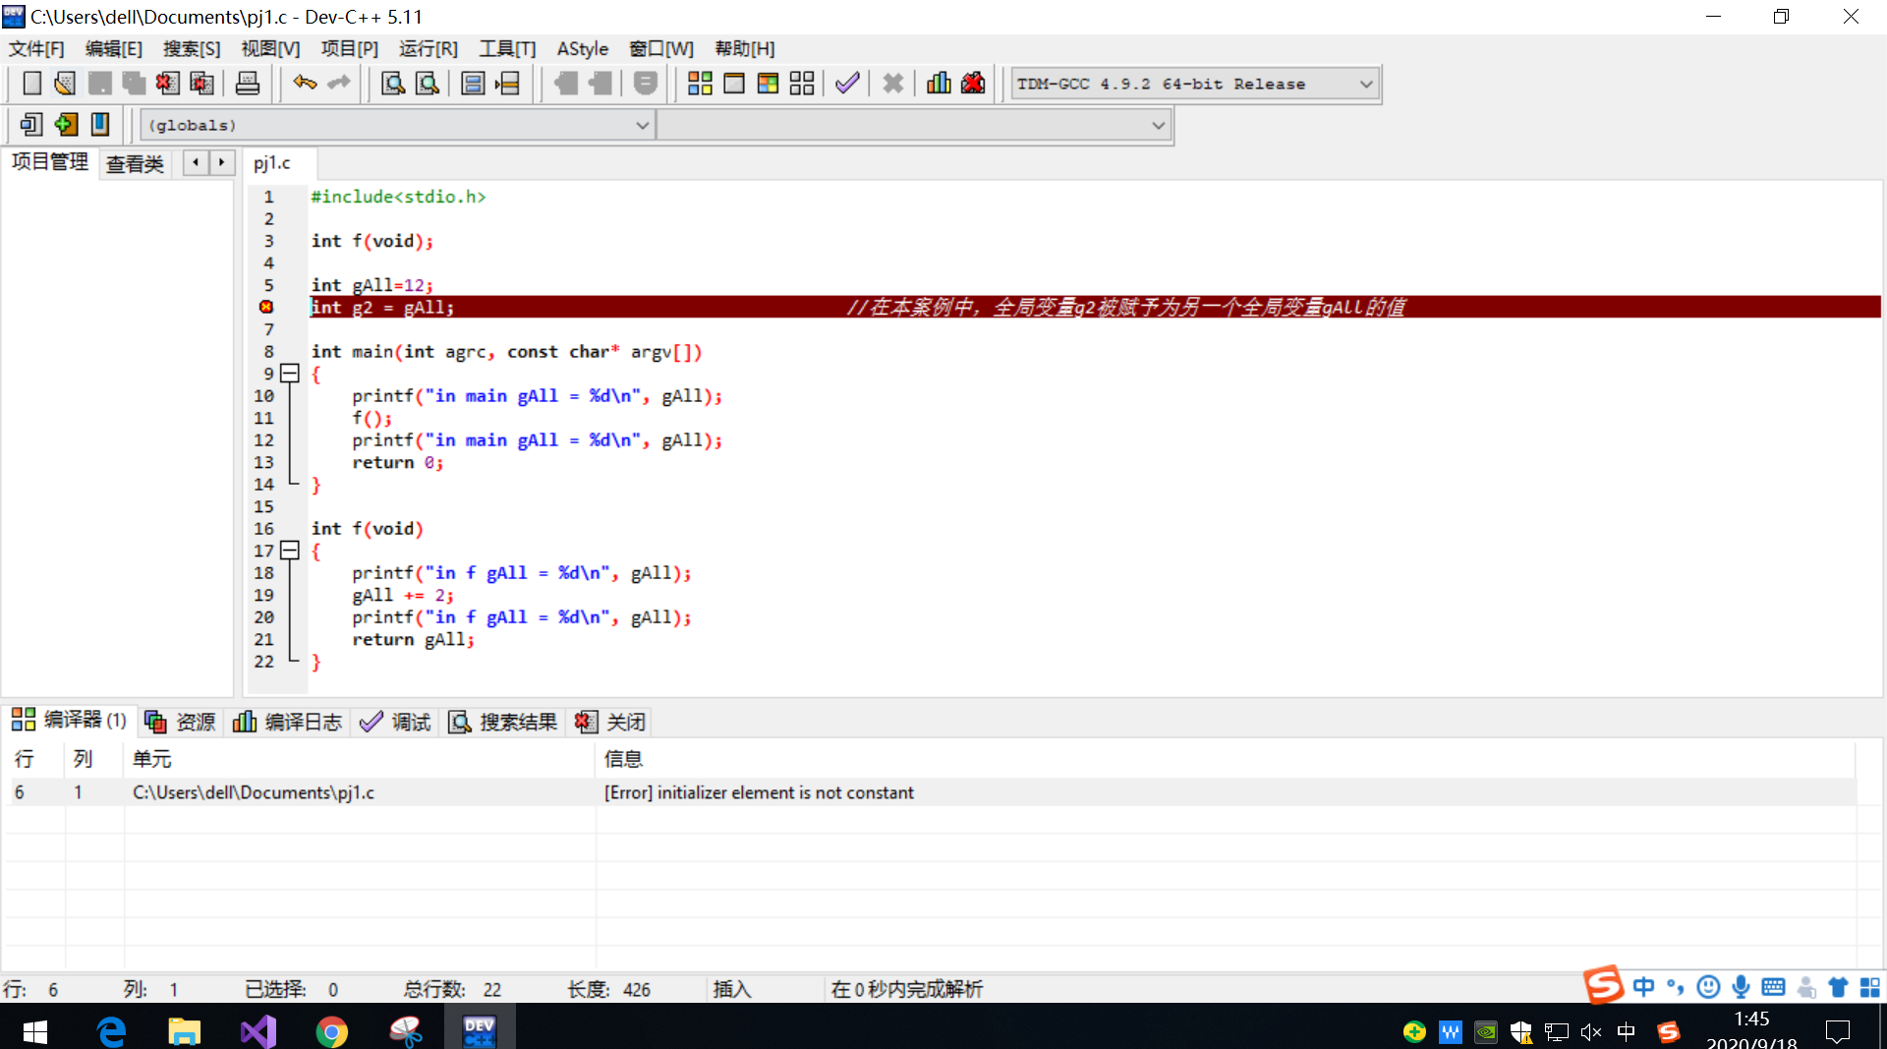The height and width of the screenshot is (1049, 1887).
Task: Open the 文件[F] menu
Action: [x=36, y=48]
